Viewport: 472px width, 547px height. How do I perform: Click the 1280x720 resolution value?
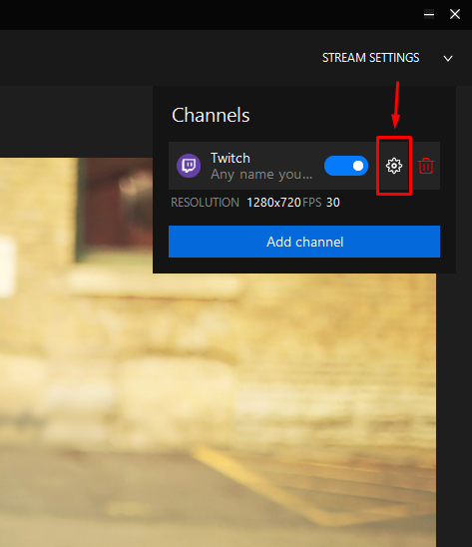click(273, 203)
